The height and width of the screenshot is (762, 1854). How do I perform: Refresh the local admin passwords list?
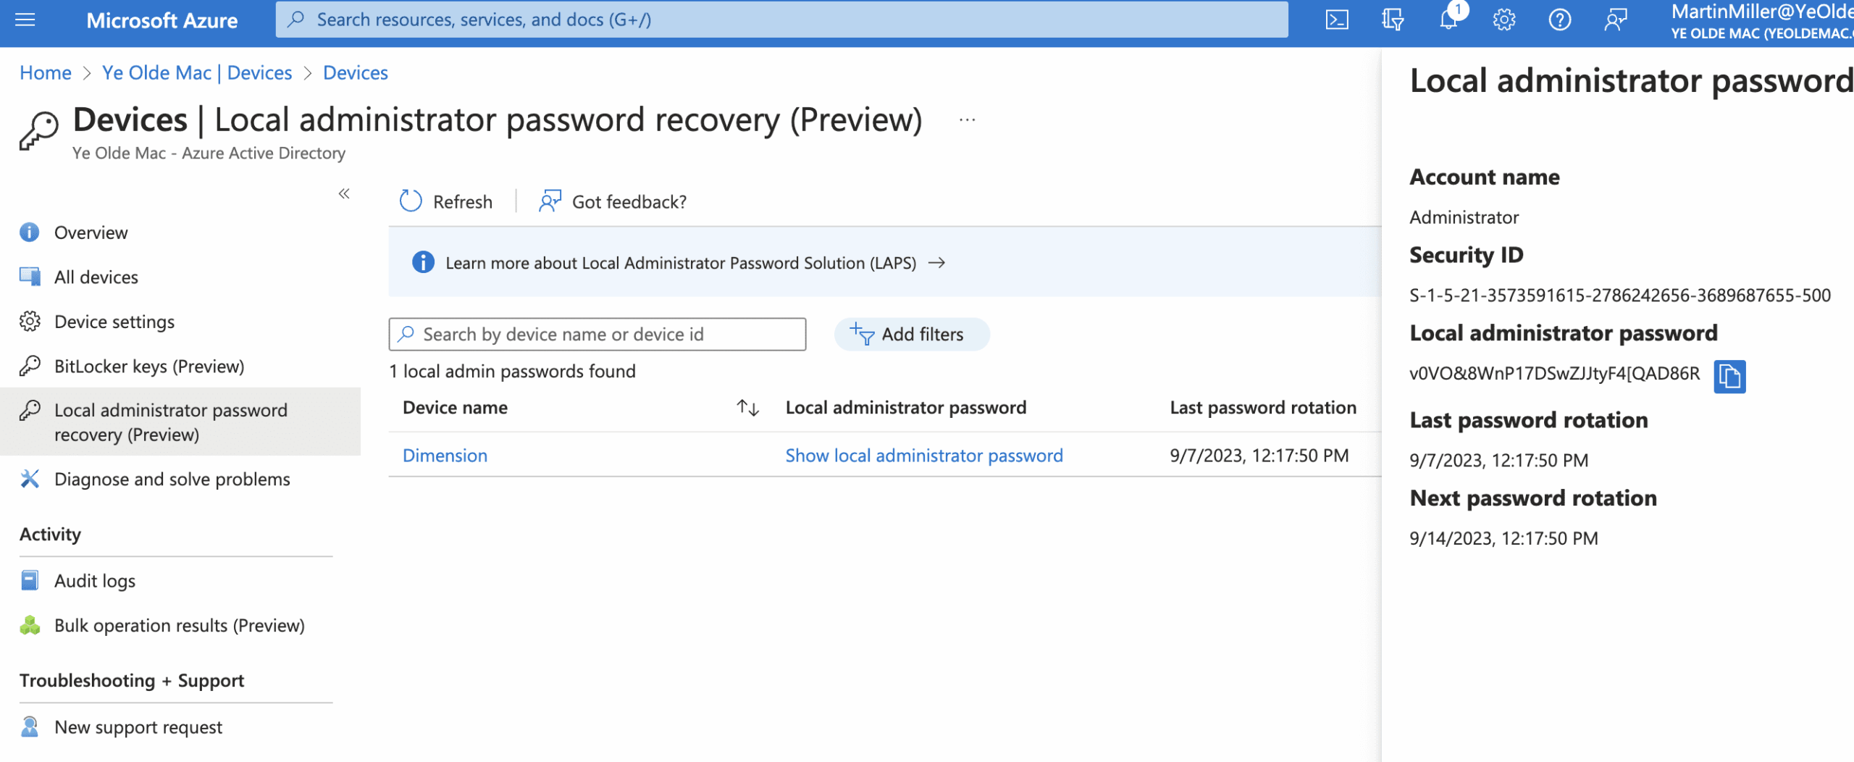(447, 201)
